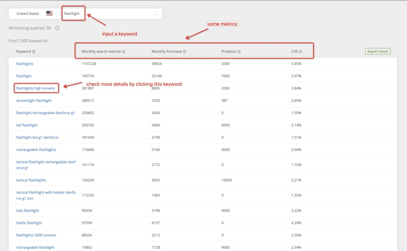Select monthly purchase value 7433
407x251 pixels.
[156, 100]
